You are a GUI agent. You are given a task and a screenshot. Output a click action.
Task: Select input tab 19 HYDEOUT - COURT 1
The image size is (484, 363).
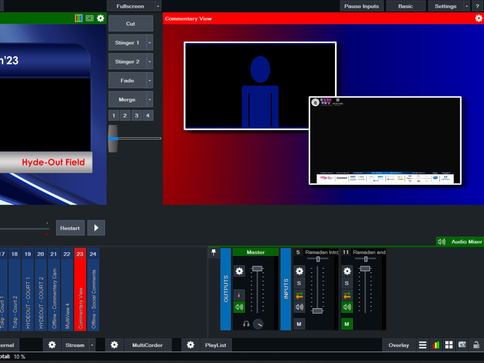pos(28,289)
